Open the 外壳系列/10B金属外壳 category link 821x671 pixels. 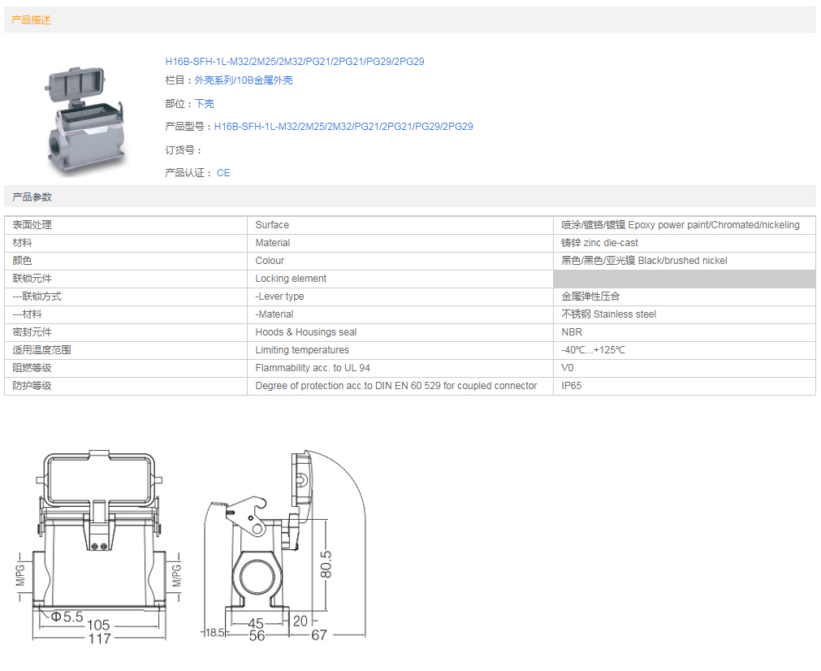tap(244, 80)
